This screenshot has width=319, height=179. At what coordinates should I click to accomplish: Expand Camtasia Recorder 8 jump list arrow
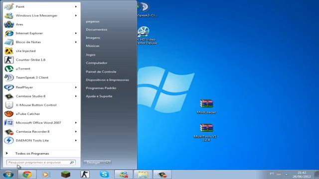76,132
